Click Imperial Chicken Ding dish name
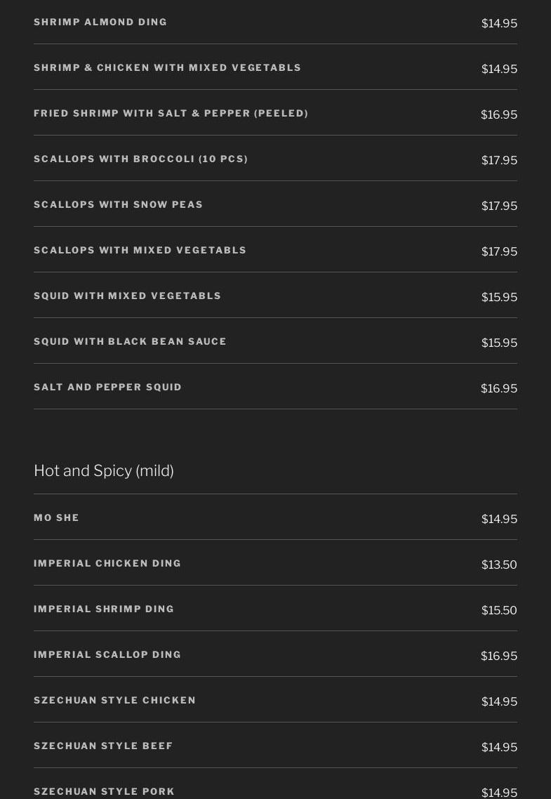Image resolution: width=551 pixels, height=799 pixels. coord(107,564)
